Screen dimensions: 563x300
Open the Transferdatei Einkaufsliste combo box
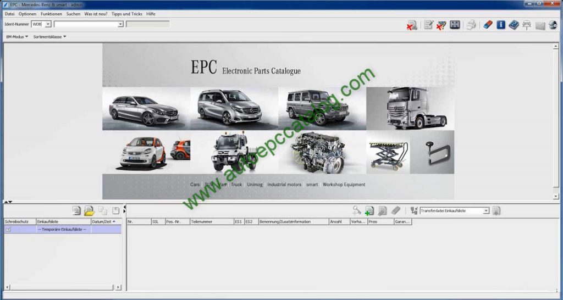pos(486,210)
